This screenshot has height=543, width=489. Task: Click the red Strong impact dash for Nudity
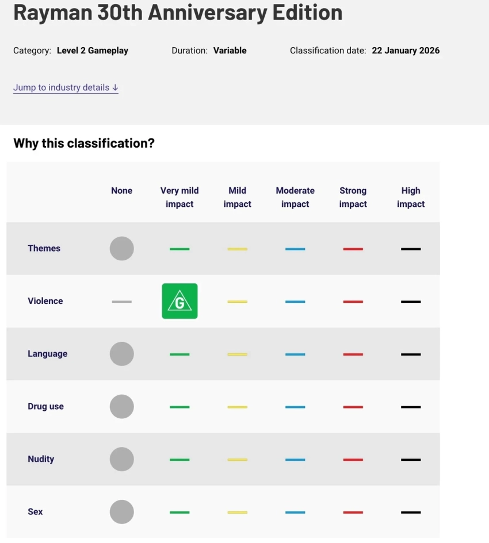click(353, 460)
